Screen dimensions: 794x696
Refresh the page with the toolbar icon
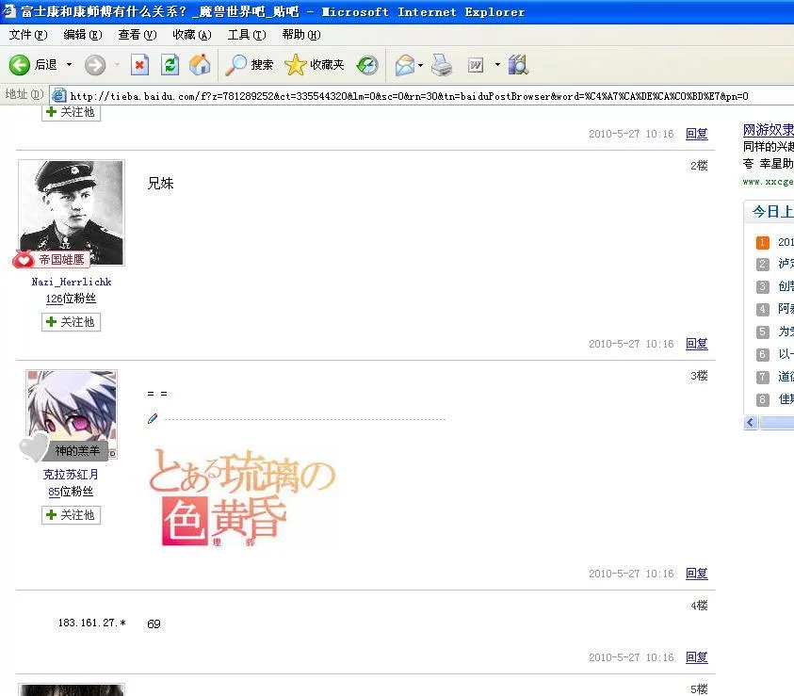coord(170,65)
